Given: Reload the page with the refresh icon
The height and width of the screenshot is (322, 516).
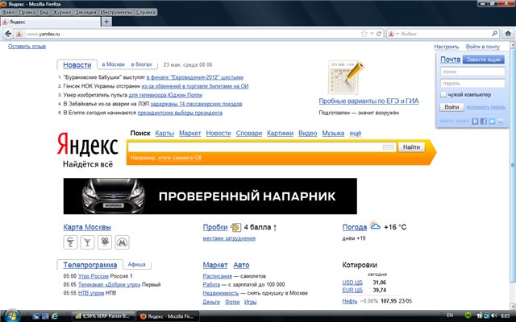Looking at the screenshot, I should tap(379, 34).
